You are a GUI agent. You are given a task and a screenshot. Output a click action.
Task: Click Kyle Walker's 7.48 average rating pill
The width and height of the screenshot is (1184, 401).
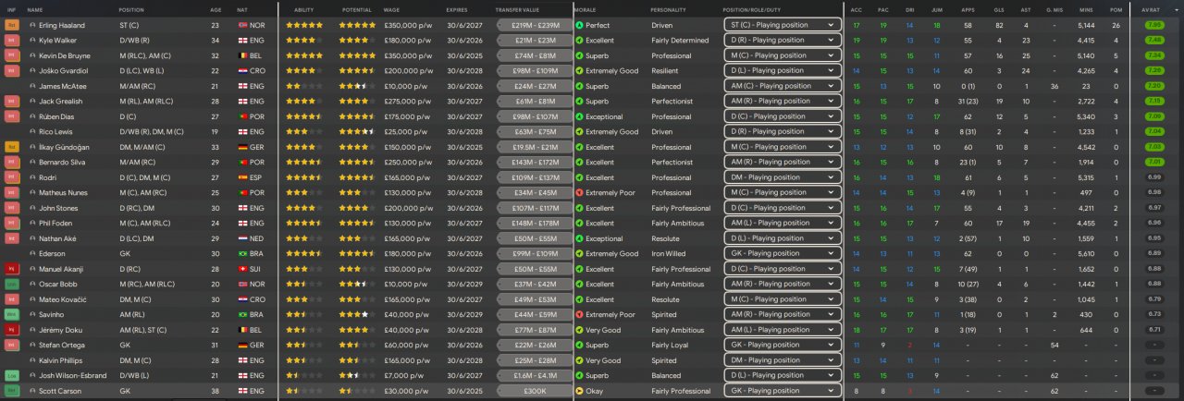click(x=1154, y=41)
